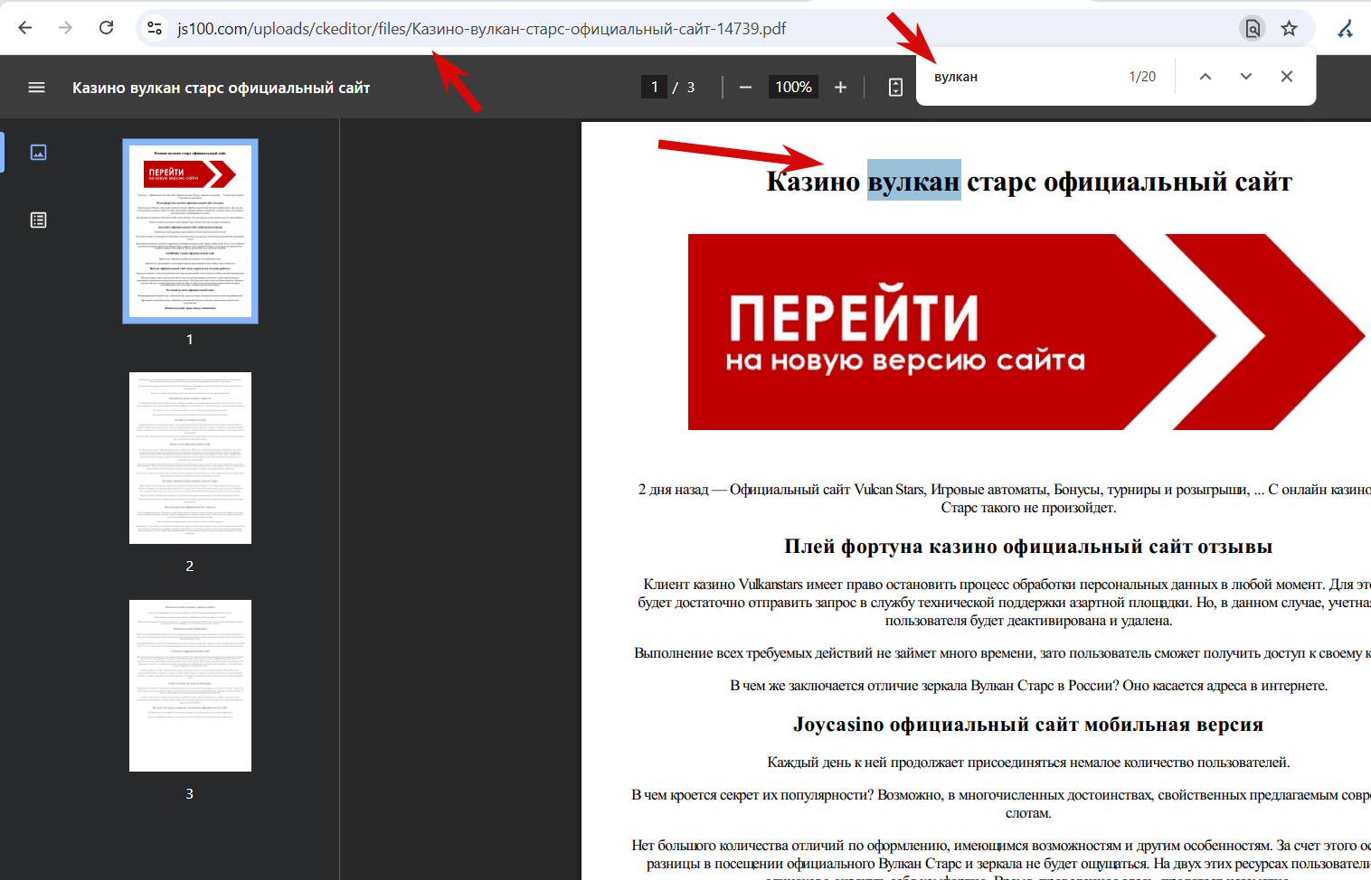Select the PDF page number field
This screenshot has height=880, width=1371.
[x=654, y=87]
